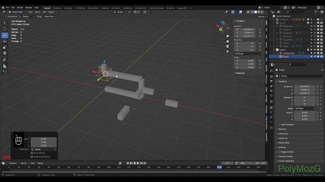Enable Proportional Editing checkbox in operator panel

point(32,157)
